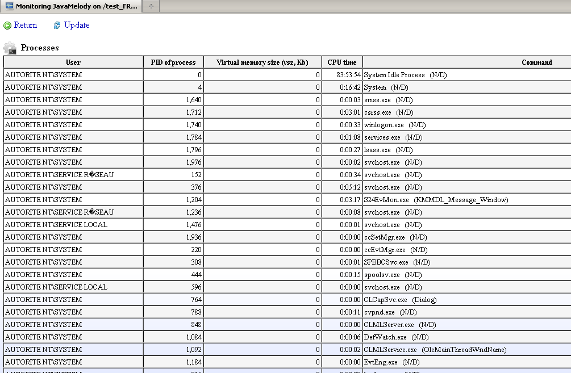Click the favicon on the JavaMelody tab

coord(9,6)
